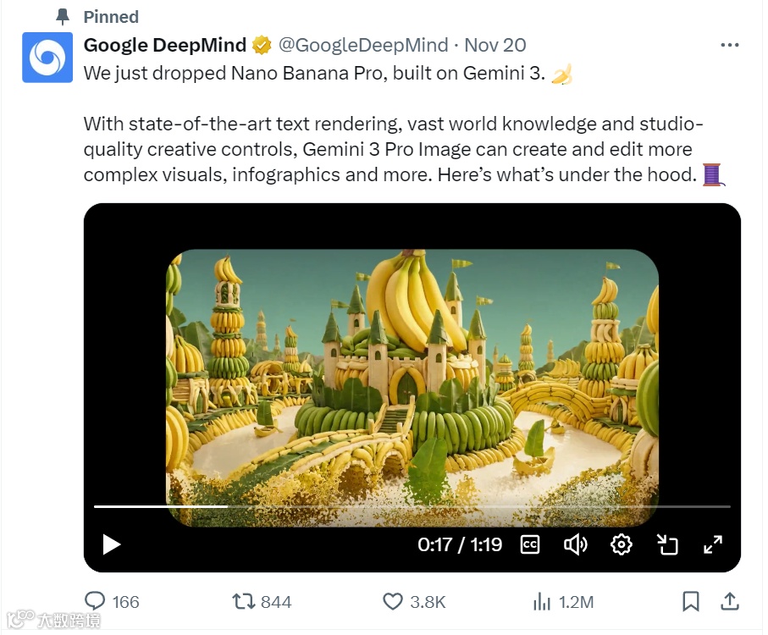Open the @GoogleDeepMind handle link
Screen dimensions: 768x635
[363, 45]
